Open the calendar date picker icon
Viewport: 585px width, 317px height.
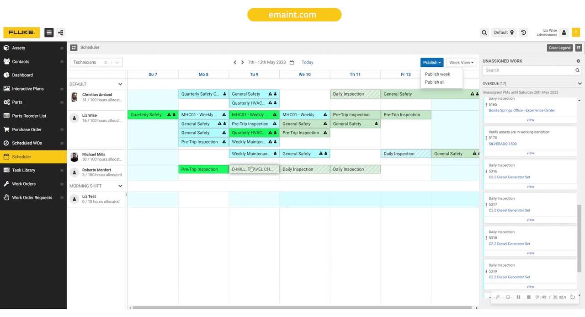292,62
